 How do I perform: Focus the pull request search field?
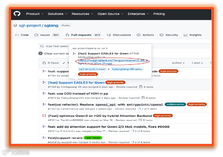point(125,46)
